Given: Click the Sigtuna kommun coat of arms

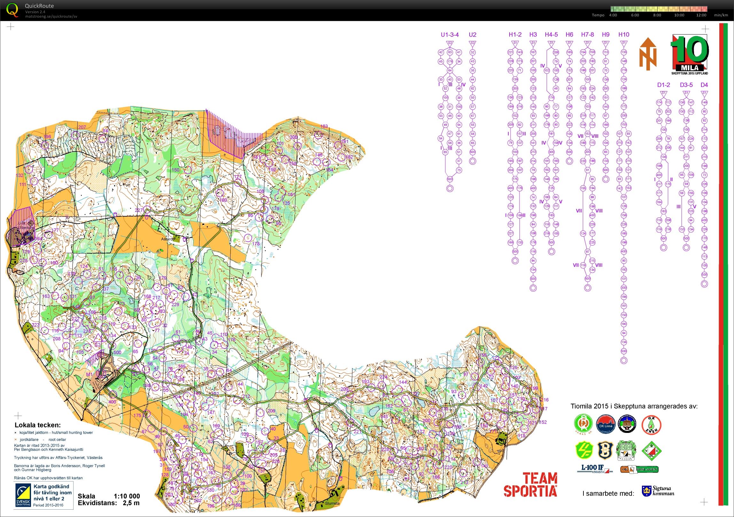Looking at the screenshot, I should 646,491.
